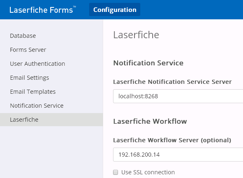The height and width of the screenshot is (178, 243).
Task: Click the Laserfiche page heading
Action: coord(136,35)
